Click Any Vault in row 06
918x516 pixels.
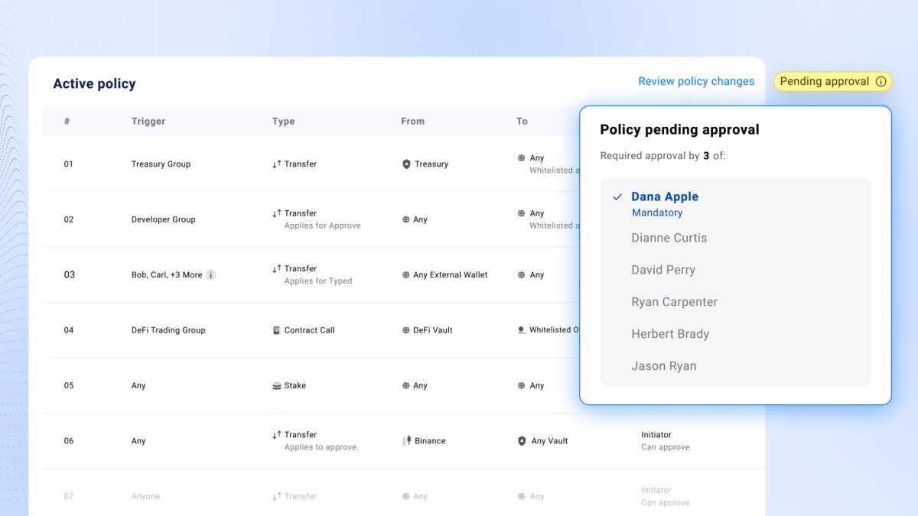pyautogui.click(x=550, y=440)
